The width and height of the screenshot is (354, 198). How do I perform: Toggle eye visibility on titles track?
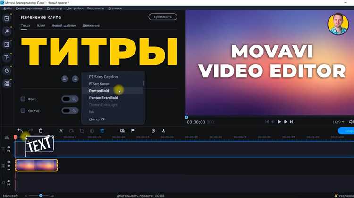8,147
